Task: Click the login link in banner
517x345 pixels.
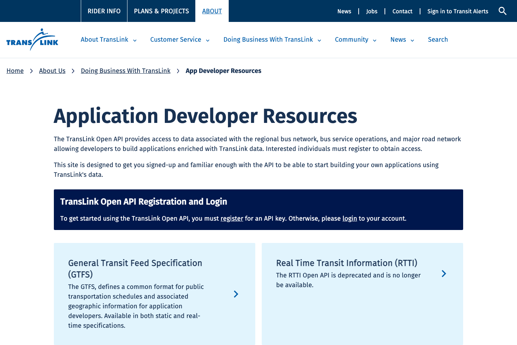Action: 349,218
